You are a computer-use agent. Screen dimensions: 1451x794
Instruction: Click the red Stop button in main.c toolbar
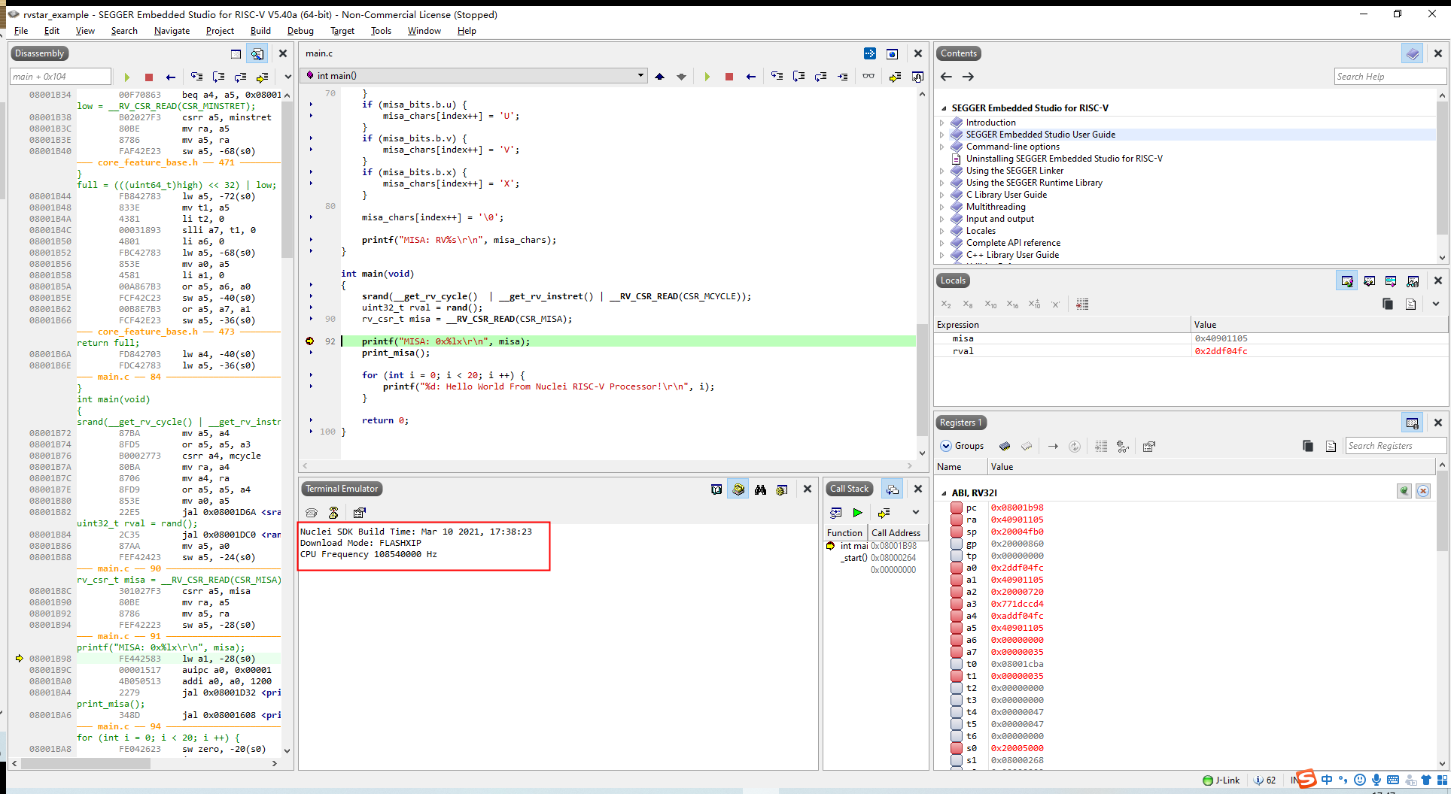(729, 76)
